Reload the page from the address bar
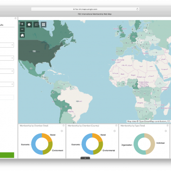The height and width of the screenshot is (171, 171). click(137, 9)
